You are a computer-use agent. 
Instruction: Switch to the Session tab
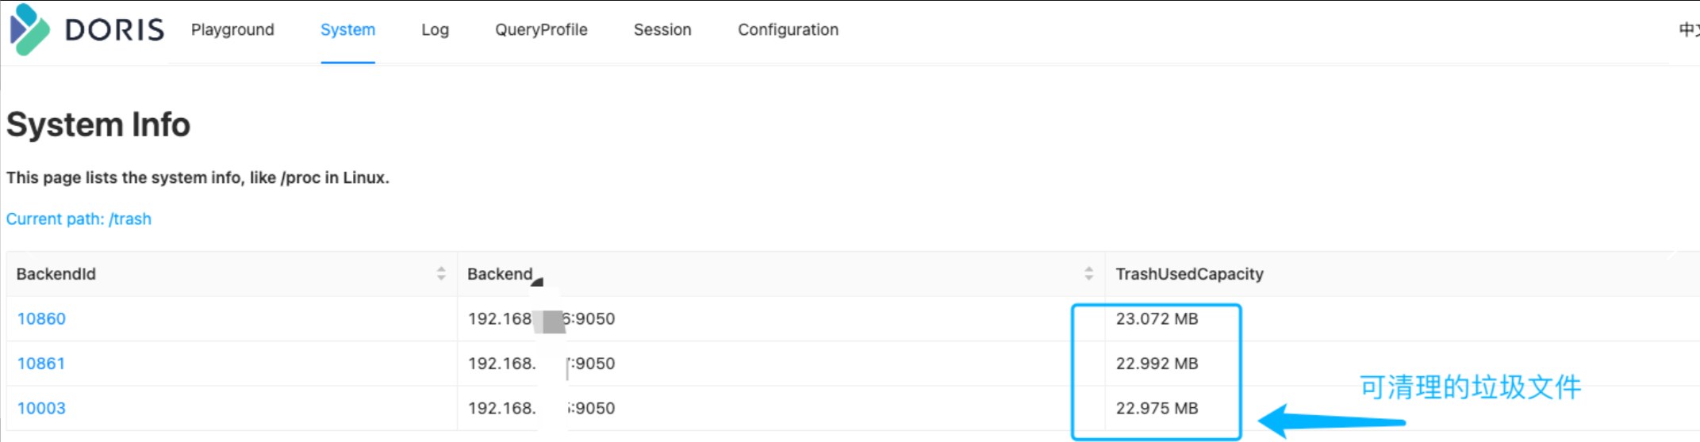tap(662, 30)
